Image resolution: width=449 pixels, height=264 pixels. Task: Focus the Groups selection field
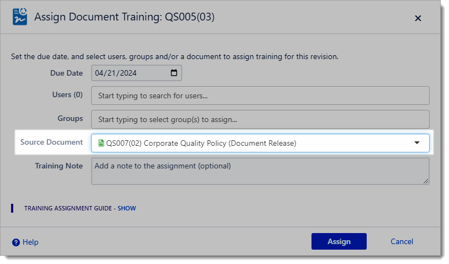260,119
